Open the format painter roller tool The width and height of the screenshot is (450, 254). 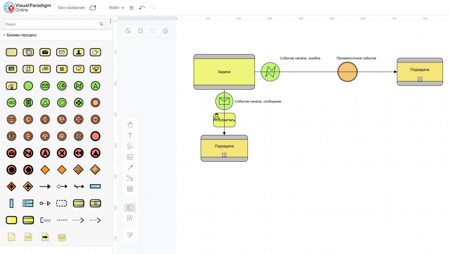[x=130, y=236]
